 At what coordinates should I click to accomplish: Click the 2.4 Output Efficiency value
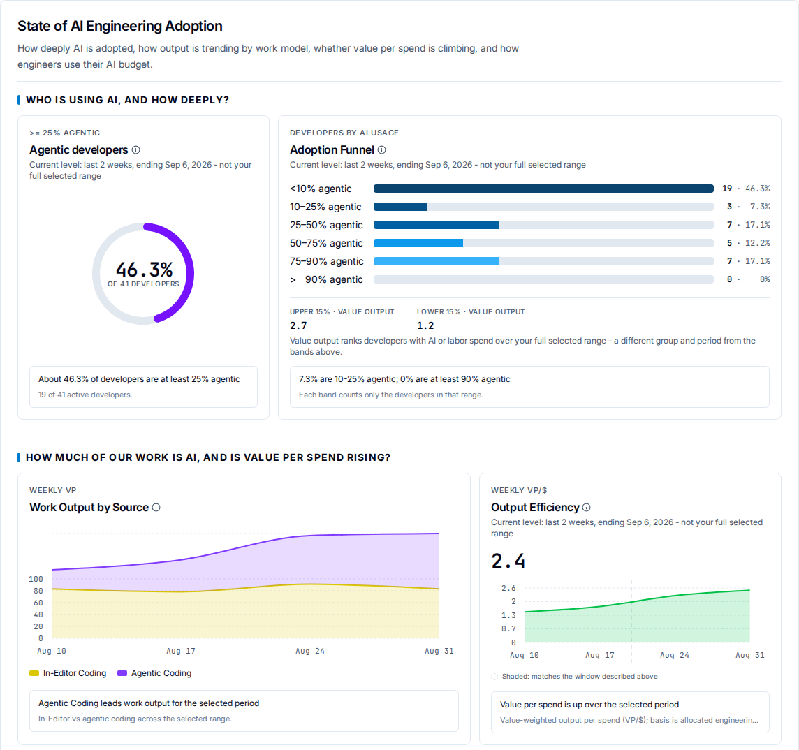508,561
